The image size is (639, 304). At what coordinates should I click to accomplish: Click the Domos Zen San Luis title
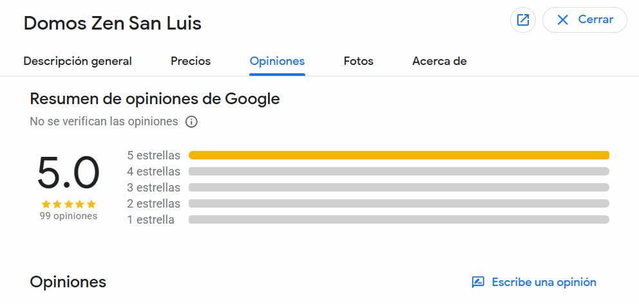[113, 24]
